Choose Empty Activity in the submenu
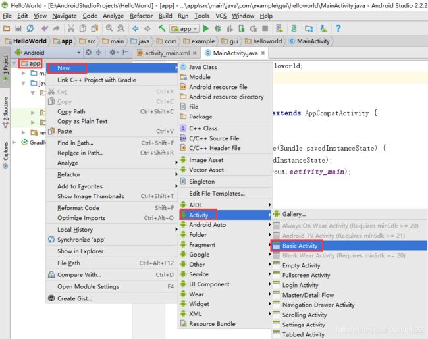This screenshot has width=428, height=339. tap(350, 265)
